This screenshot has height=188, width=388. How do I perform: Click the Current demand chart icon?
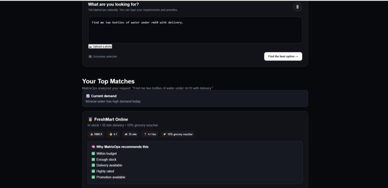pyautogui.click(x=88, y=96)
